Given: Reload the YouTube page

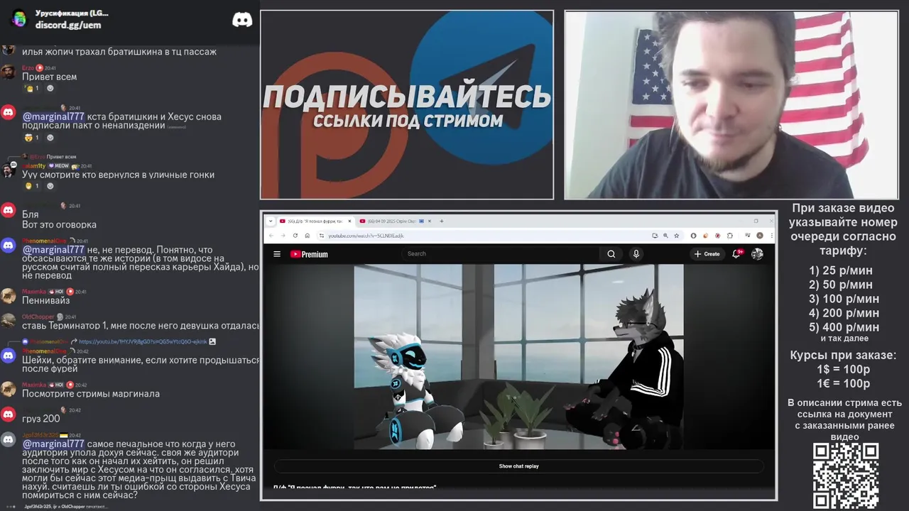Looking at the screenshot, I should [295, 236].
